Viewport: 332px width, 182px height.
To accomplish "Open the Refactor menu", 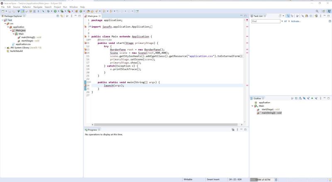I will (x=27, y=7).
